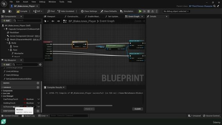
Task: Edit parent class with pencil icon
Action: tap(218, 6)
